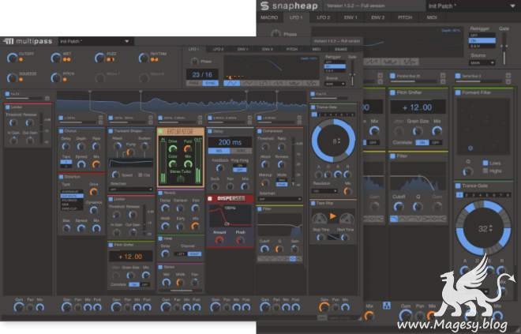Open the Multipass Init Patch preset dropdown
Image resolution: width=521 pixels, height=334 pixels.
click(x=96, y=41)
